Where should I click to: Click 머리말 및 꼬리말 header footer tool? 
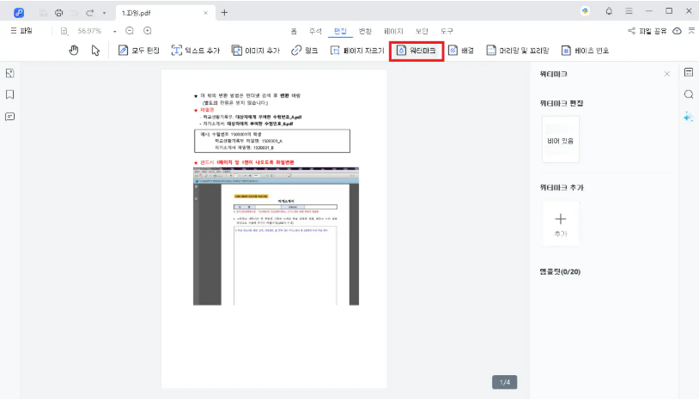coord(518,51)
